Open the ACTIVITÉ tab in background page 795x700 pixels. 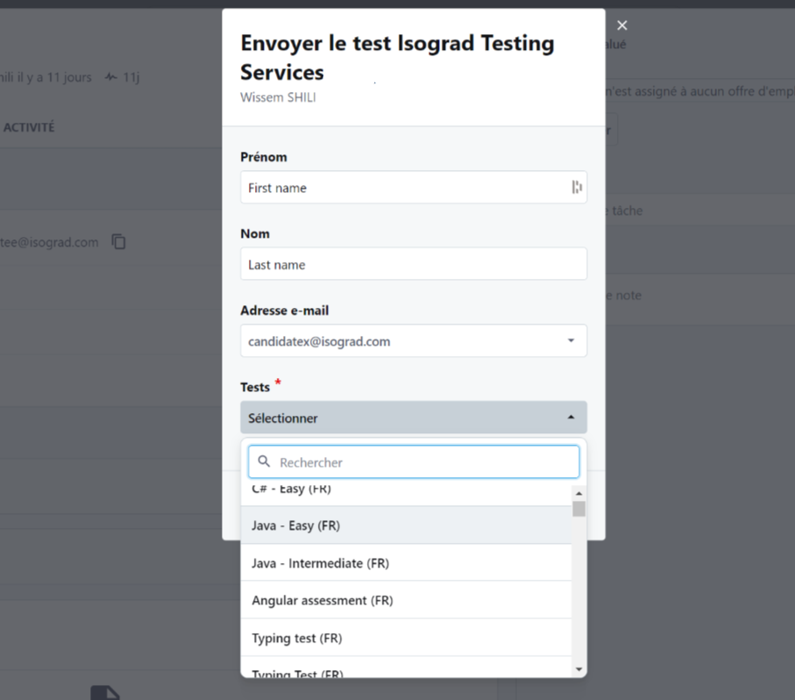[29, 127]
